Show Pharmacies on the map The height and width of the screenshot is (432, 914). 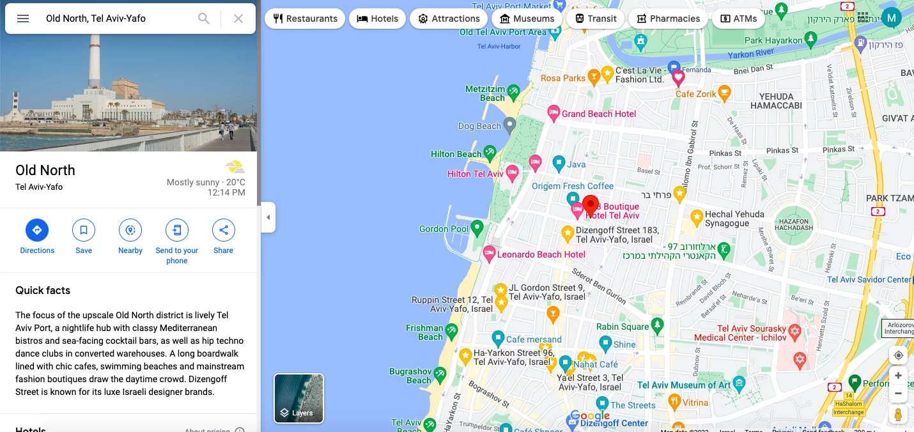click(x=668, y=19)
